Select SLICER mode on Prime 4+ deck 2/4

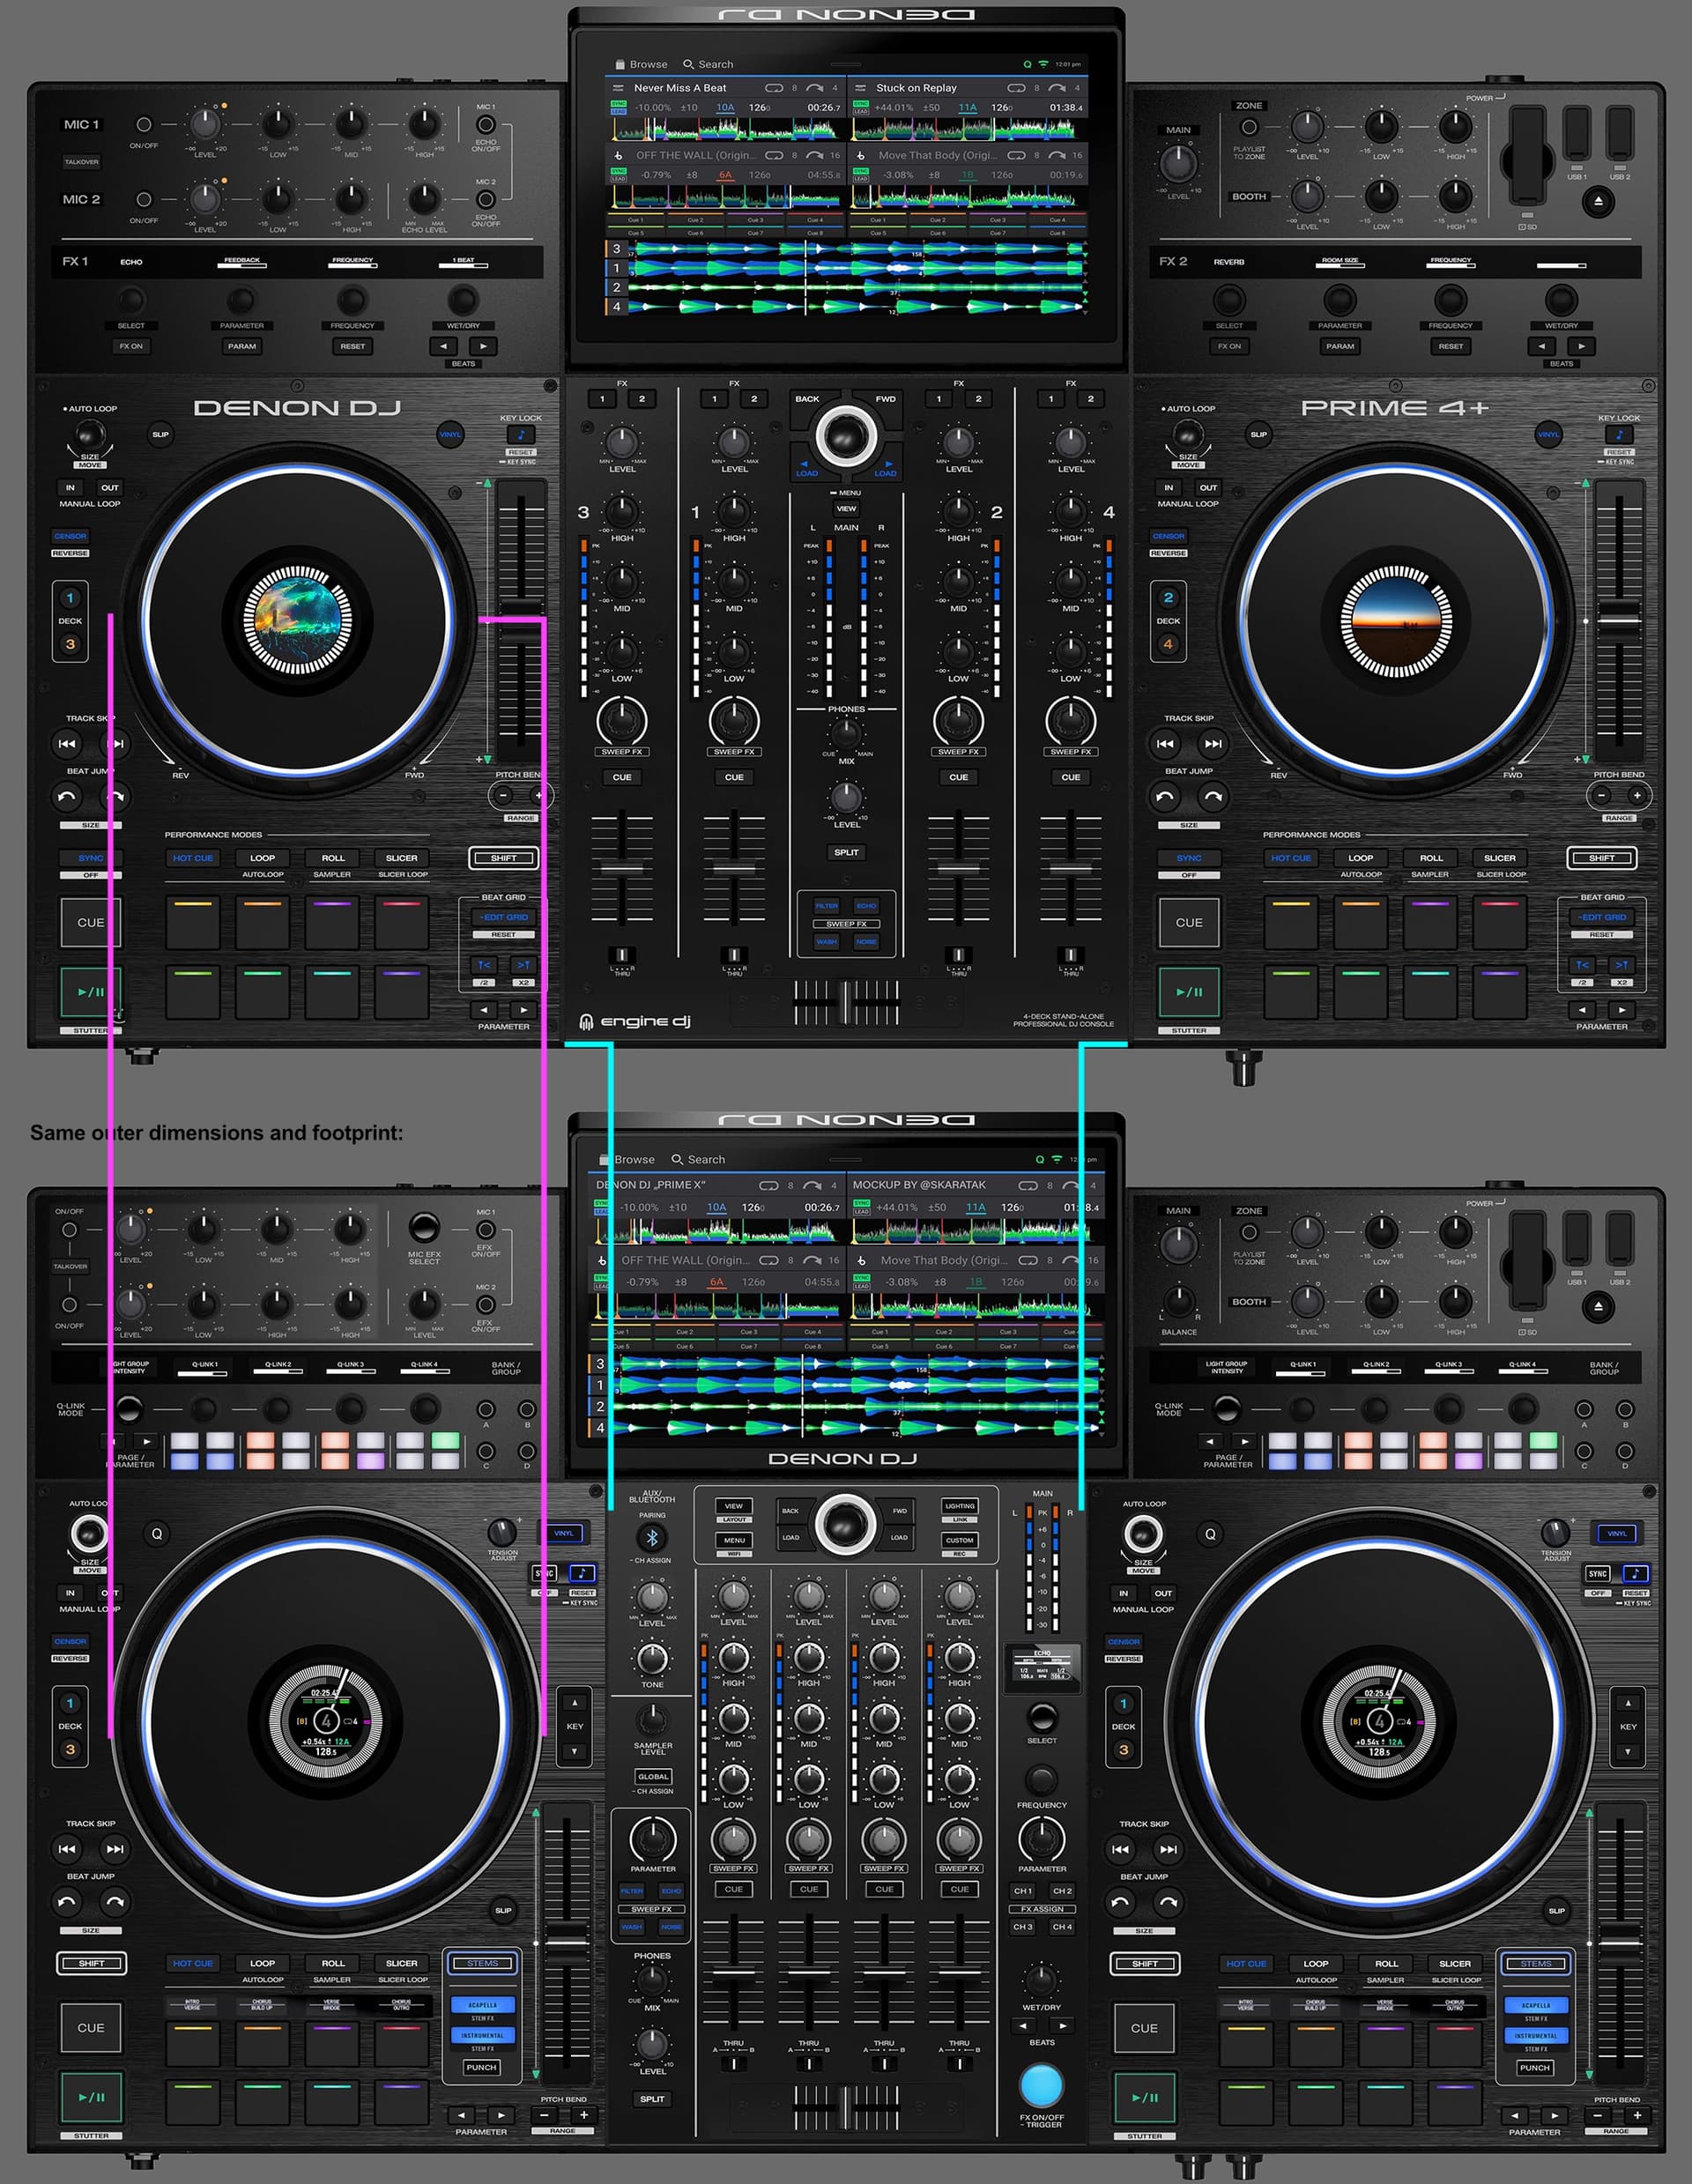[1500, 858]
